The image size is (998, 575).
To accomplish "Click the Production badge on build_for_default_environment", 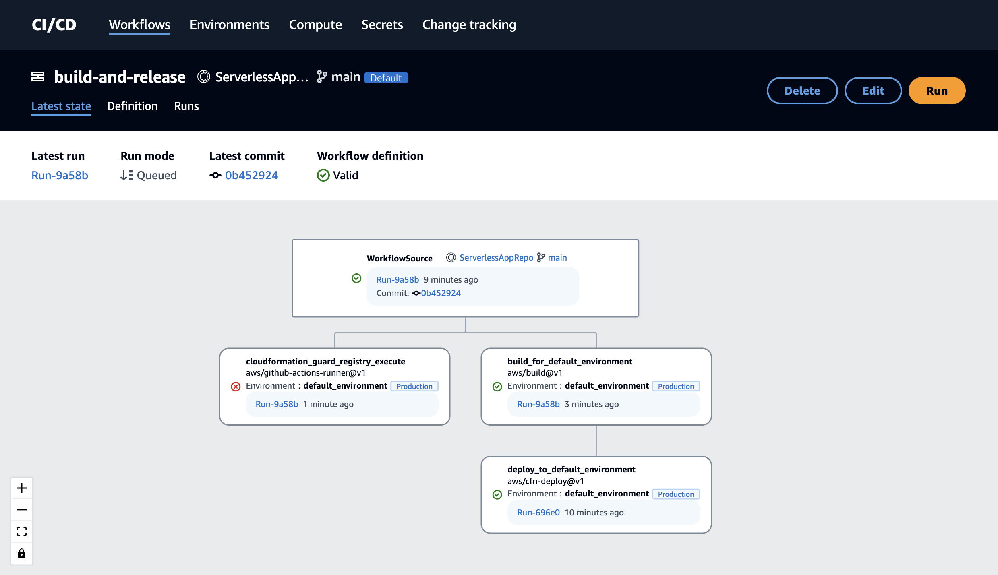I will [x=676, y=386].
